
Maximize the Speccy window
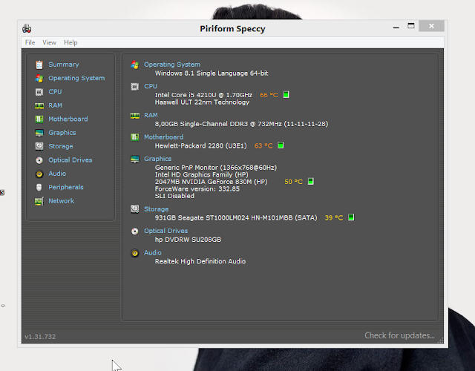410,26
